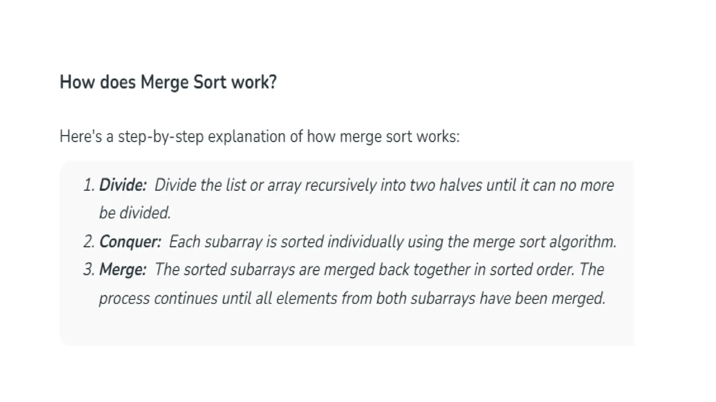Screen dimensions: 716x402
Task: Click the word 'Sort' in the heading
Action: (x=210, y=82)
